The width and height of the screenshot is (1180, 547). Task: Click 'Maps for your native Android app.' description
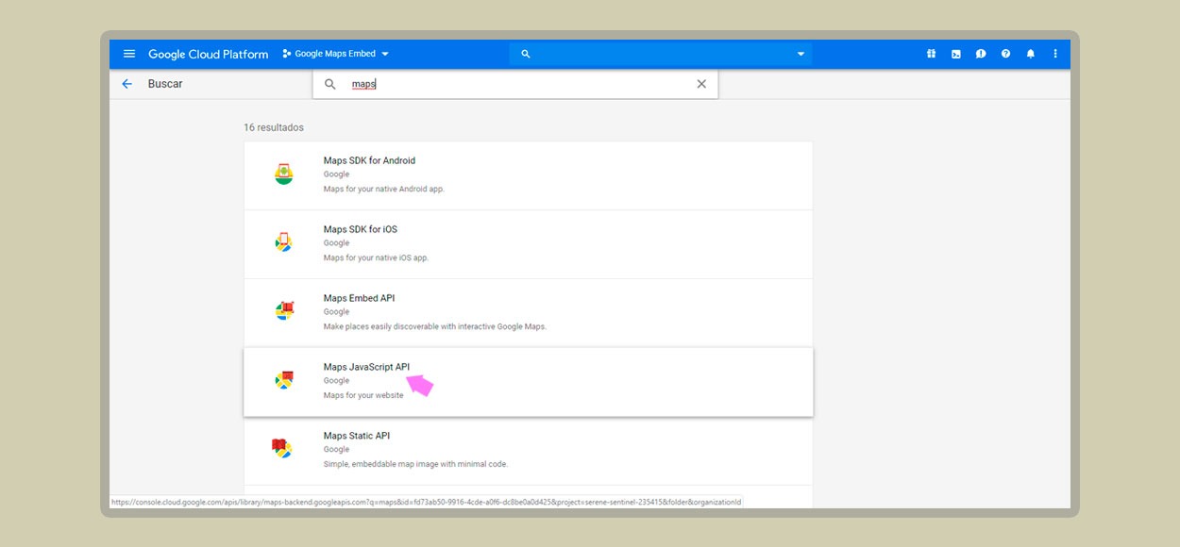[x=383, y=189]
